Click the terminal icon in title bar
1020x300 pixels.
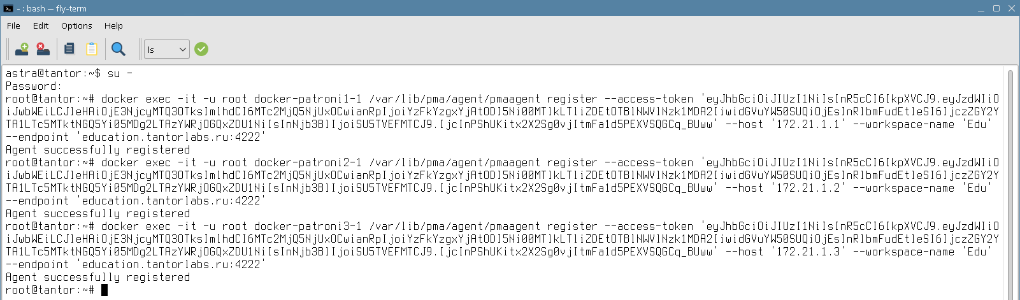tap(8, 8)
